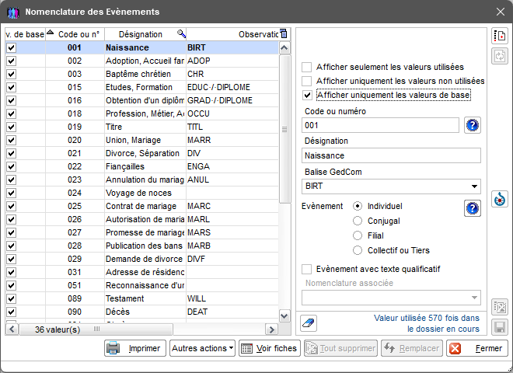This screenshot has height=373, width=513.
Task: Click the table options icon in header corner
Action: [x=284, y=33]
